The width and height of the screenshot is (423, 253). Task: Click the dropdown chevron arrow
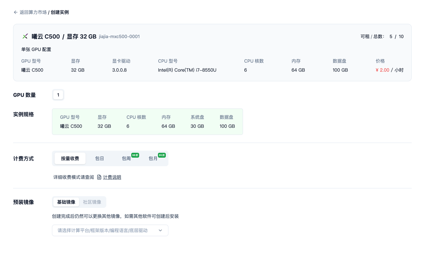(x=160, y=230)
